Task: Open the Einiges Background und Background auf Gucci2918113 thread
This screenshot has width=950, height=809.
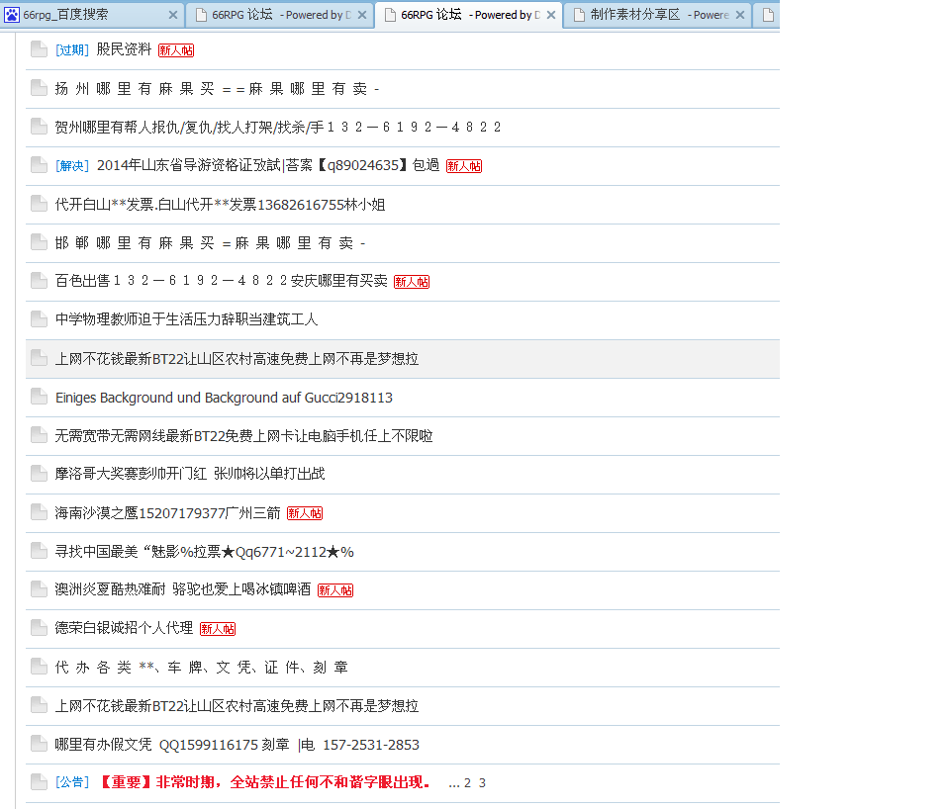Action: [x=225, y=398]
